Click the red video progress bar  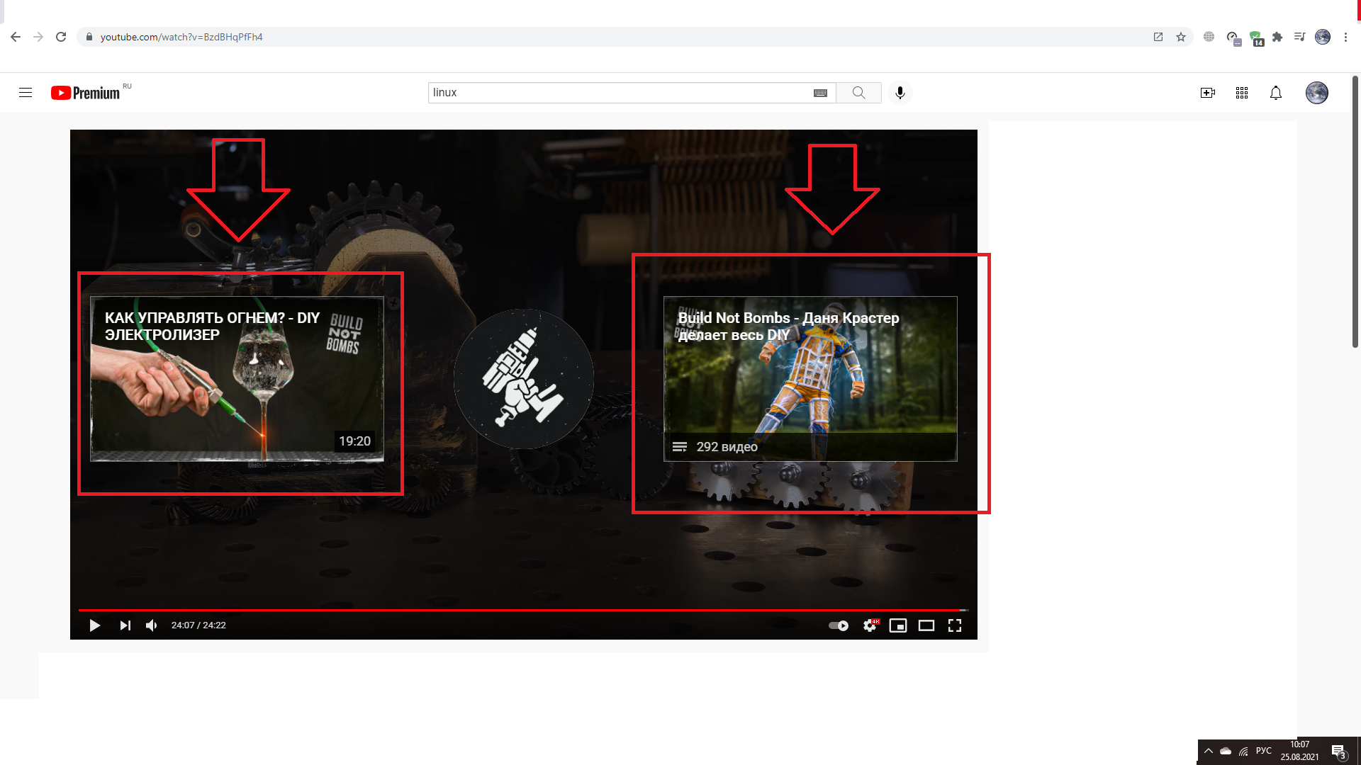pyautogui.click(x=523, y=610)
